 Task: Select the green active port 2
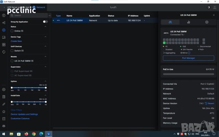[x=164, y=43]
